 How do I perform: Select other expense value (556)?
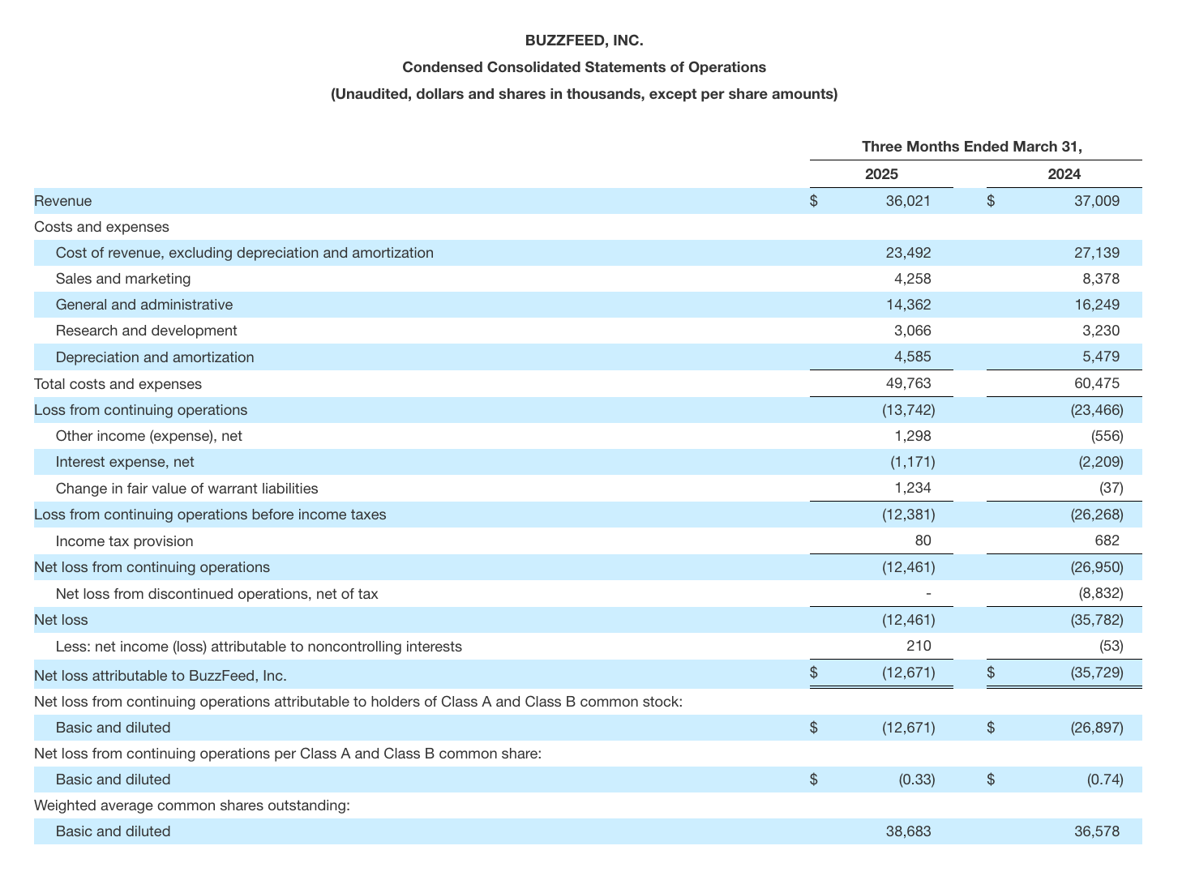point(1107,436)
